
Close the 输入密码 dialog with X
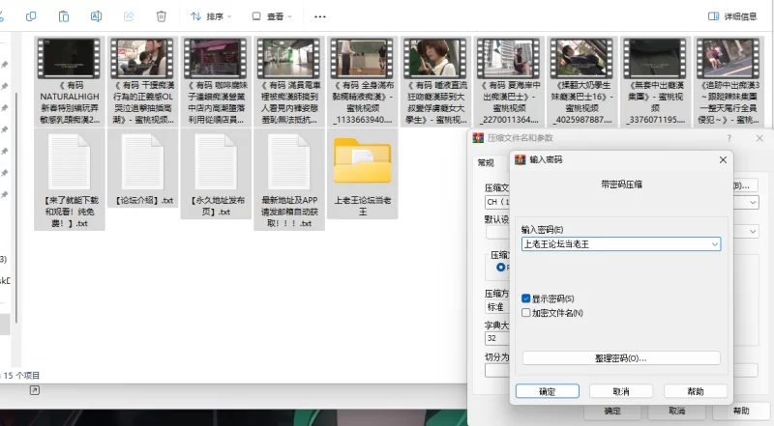(723, 159)
